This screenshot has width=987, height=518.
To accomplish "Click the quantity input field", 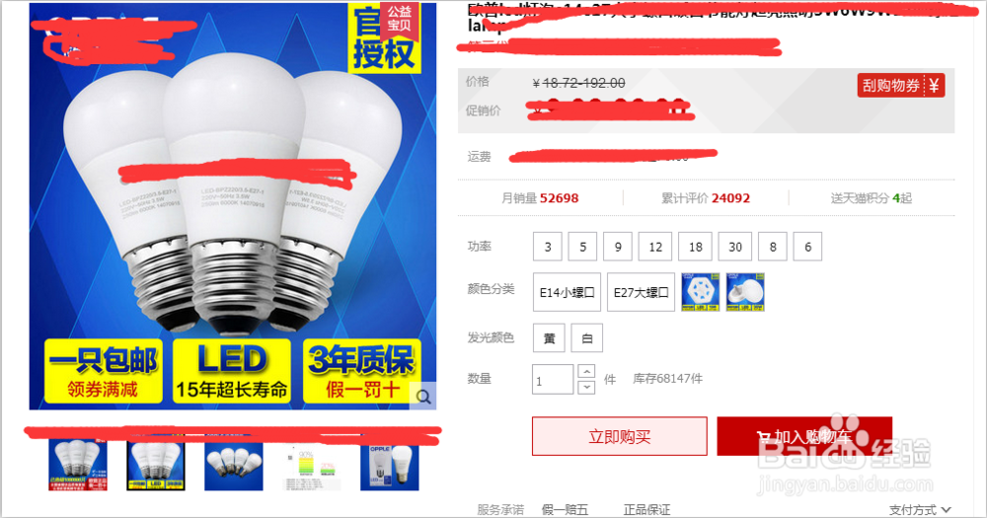I will pos(553,380).
